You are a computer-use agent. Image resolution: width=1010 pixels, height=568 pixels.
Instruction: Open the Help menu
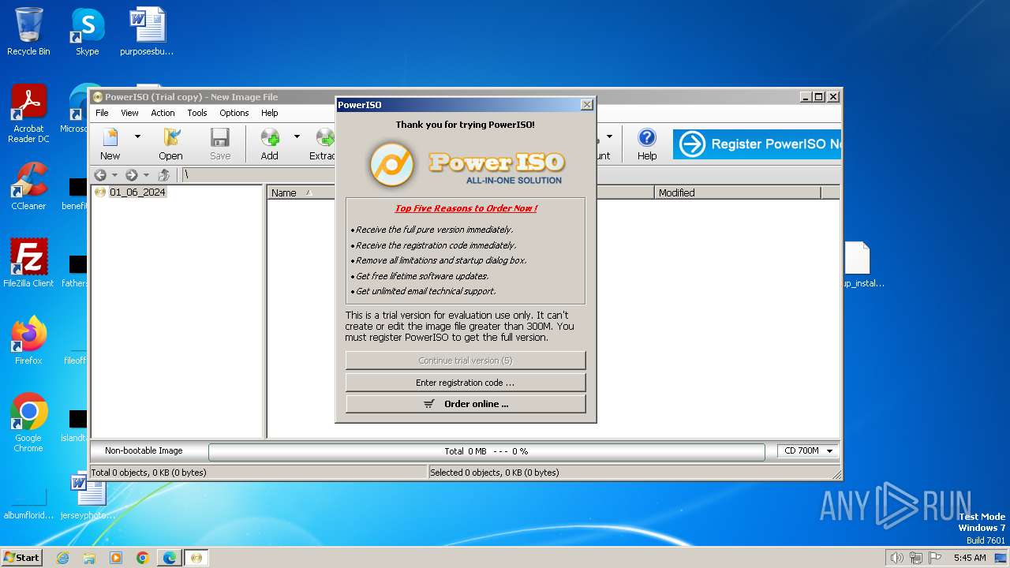click(x=270, y=113)
